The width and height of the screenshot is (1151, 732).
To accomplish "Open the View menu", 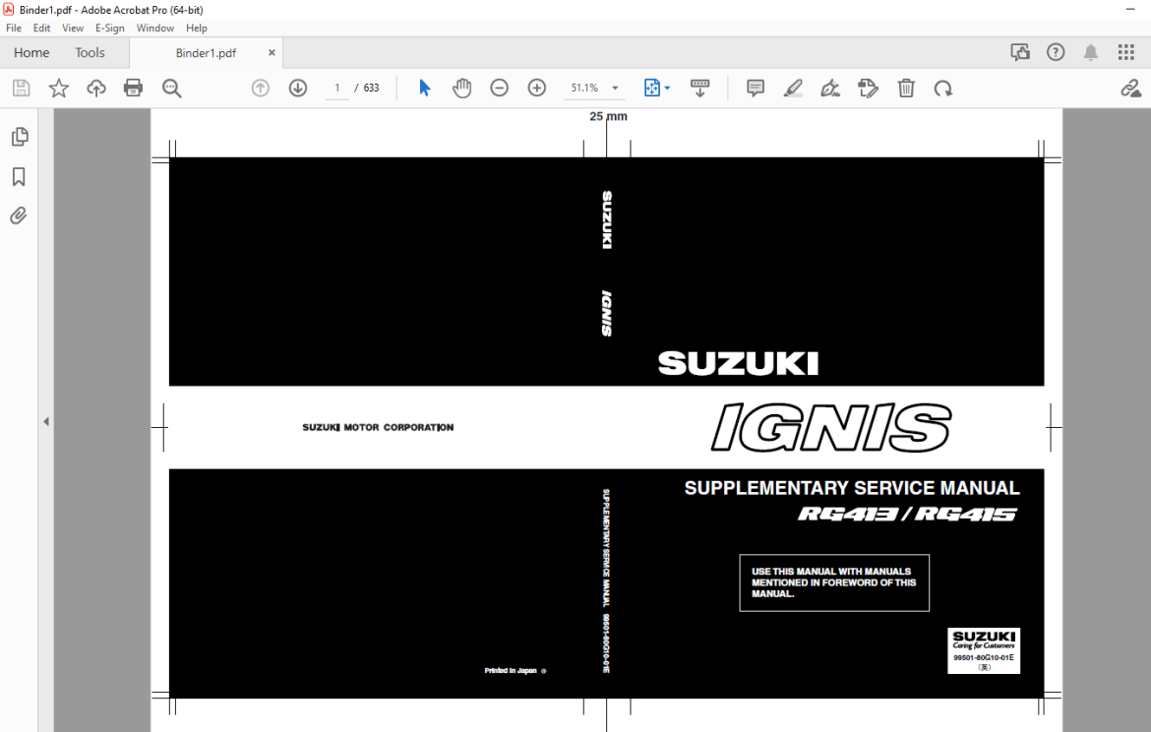I will [73, 28].
